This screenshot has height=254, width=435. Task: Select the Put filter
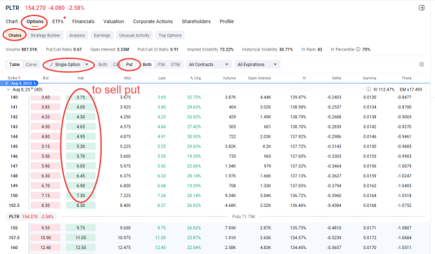[129, 65]
